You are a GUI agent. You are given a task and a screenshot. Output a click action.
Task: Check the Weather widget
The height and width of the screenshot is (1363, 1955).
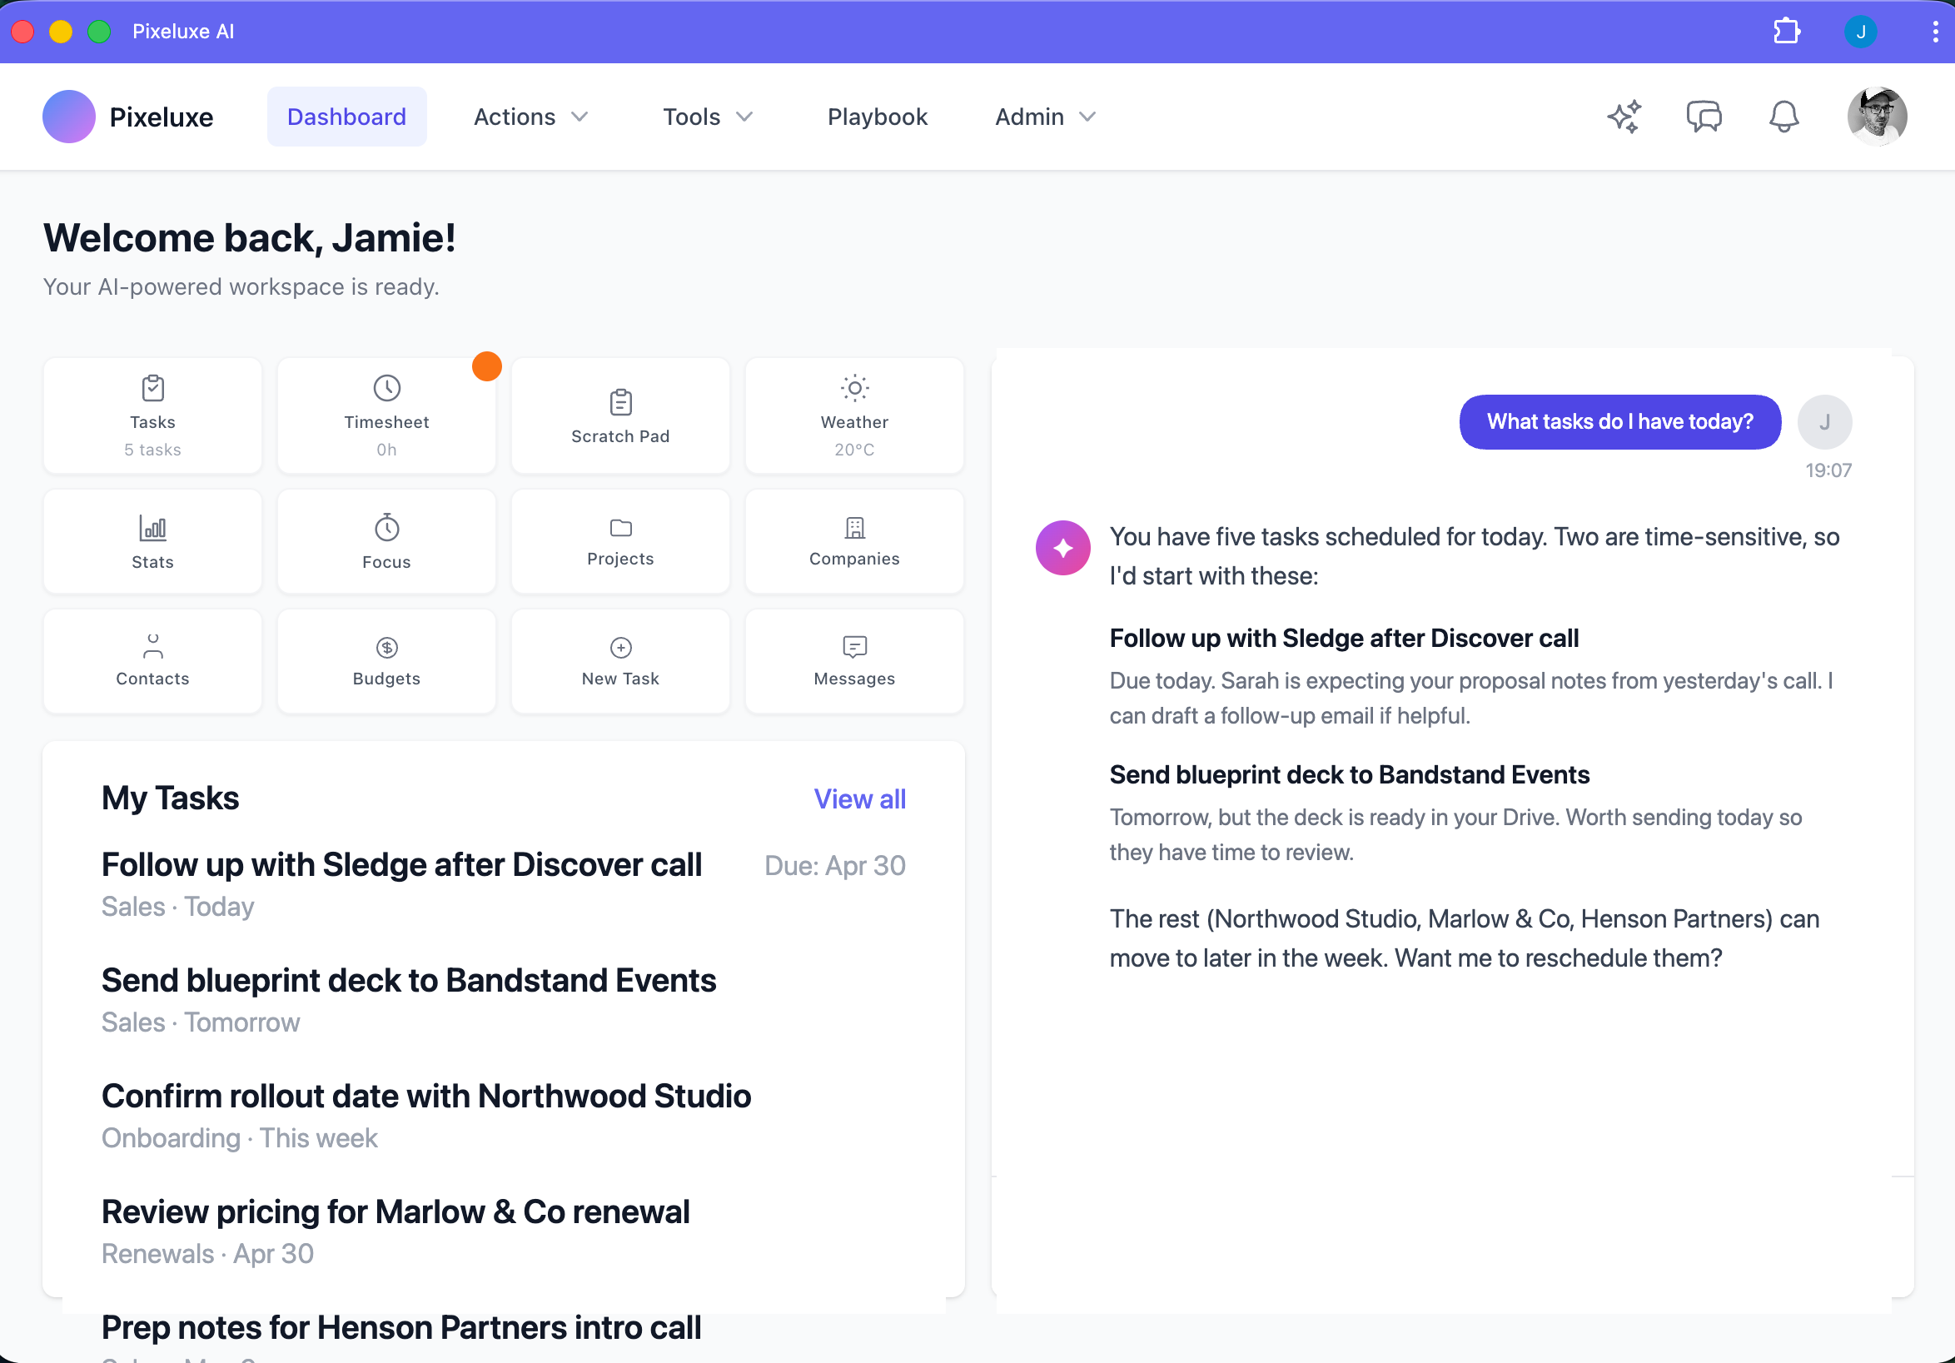(x=854, y=415)
